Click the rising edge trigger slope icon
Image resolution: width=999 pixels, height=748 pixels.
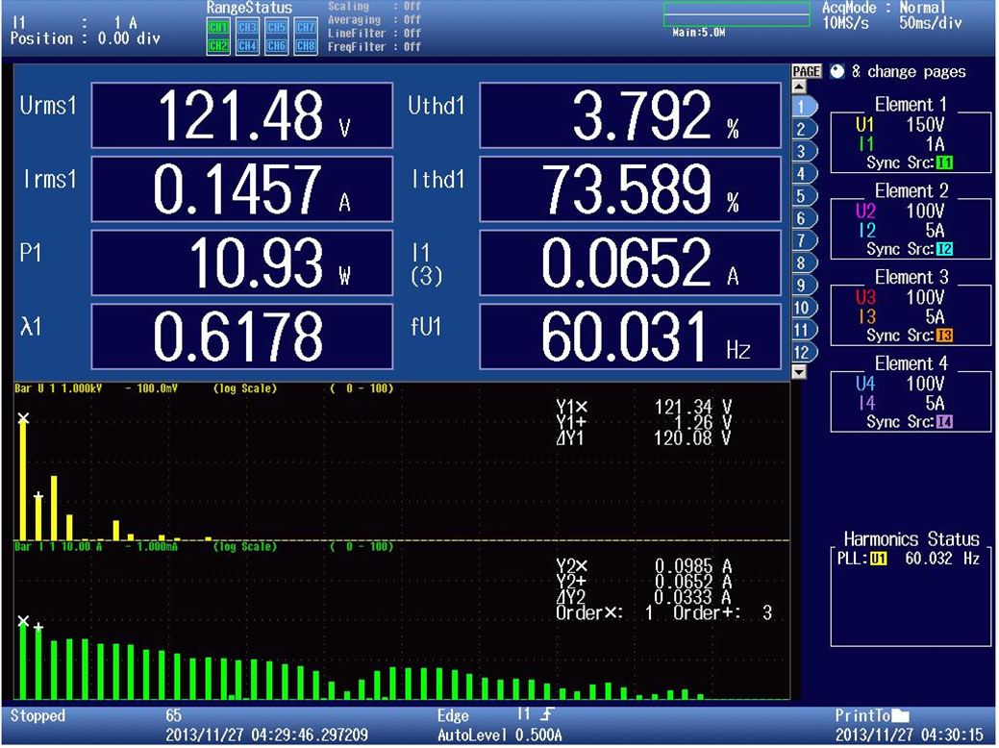(x=546, y=715)
